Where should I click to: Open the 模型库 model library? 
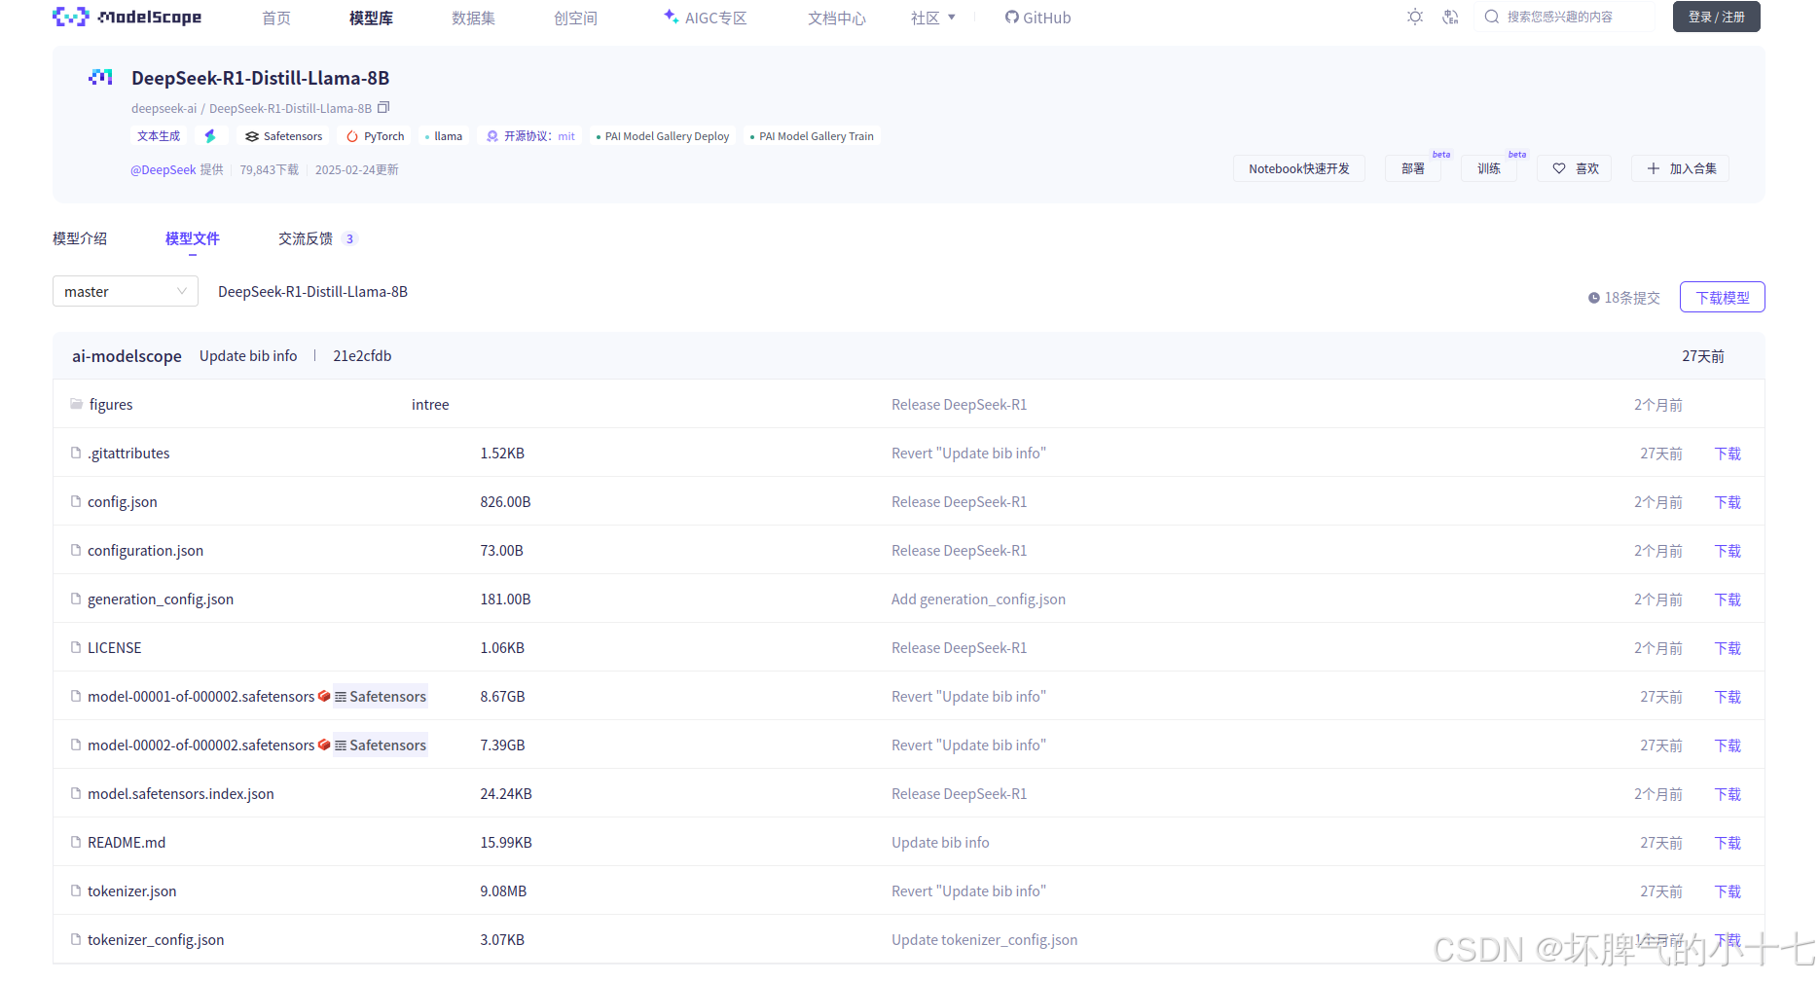(x=371, y=18)
